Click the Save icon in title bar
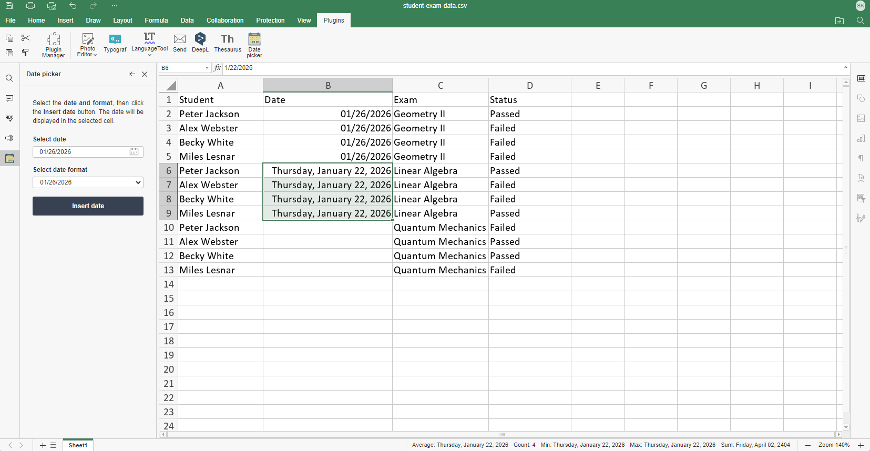The width and height of the screenshot is (870, 451). [9, 6]
